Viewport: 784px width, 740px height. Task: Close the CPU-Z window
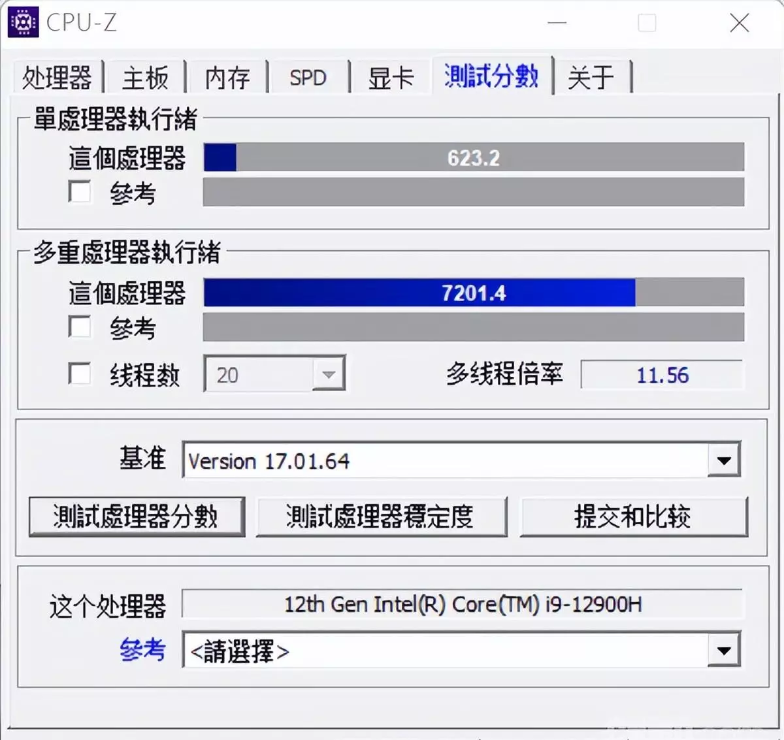click(739, 24)
